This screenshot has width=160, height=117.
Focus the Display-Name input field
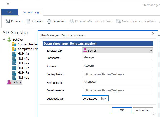(117, 74)
